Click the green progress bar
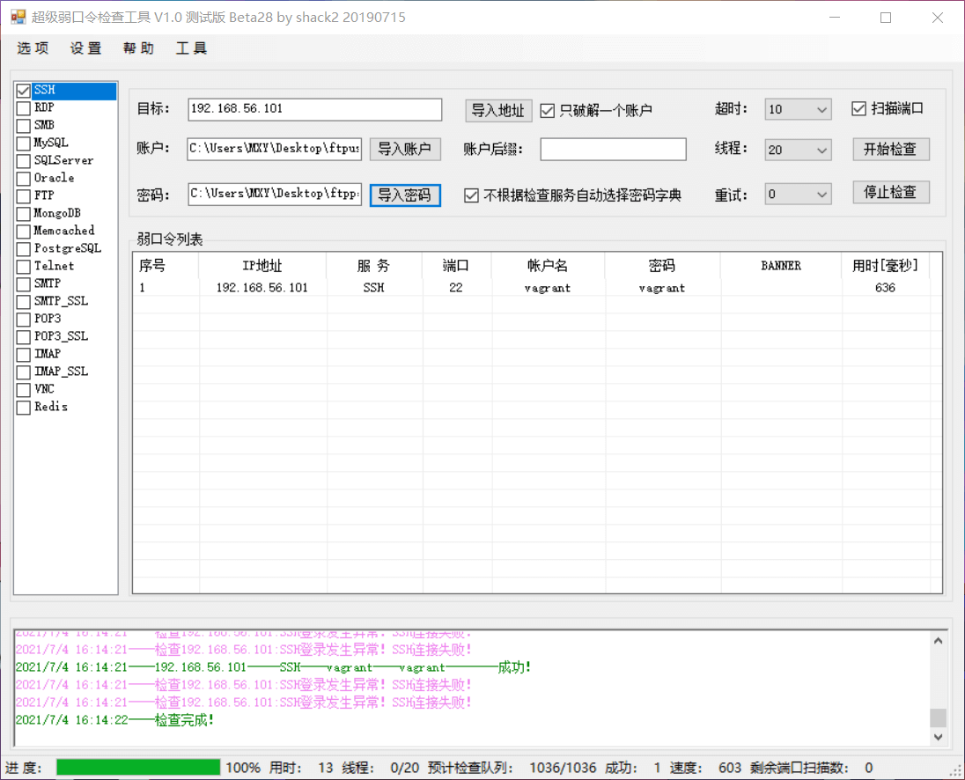965x780 pixels. coord(138,767)
